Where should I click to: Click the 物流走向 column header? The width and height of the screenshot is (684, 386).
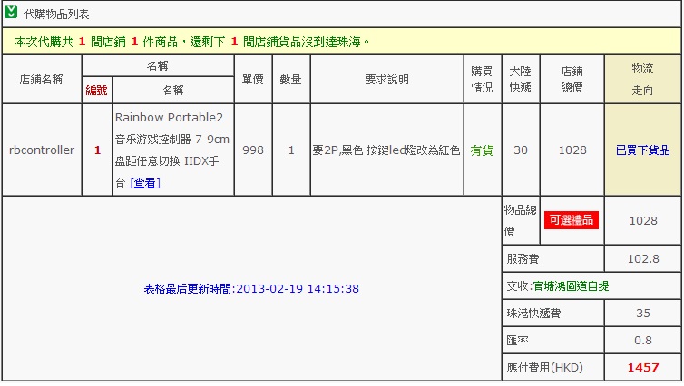(x=642, y=80)
